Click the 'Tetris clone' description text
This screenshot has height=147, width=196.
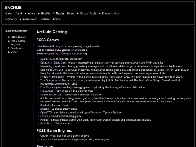tap(62, 123)
